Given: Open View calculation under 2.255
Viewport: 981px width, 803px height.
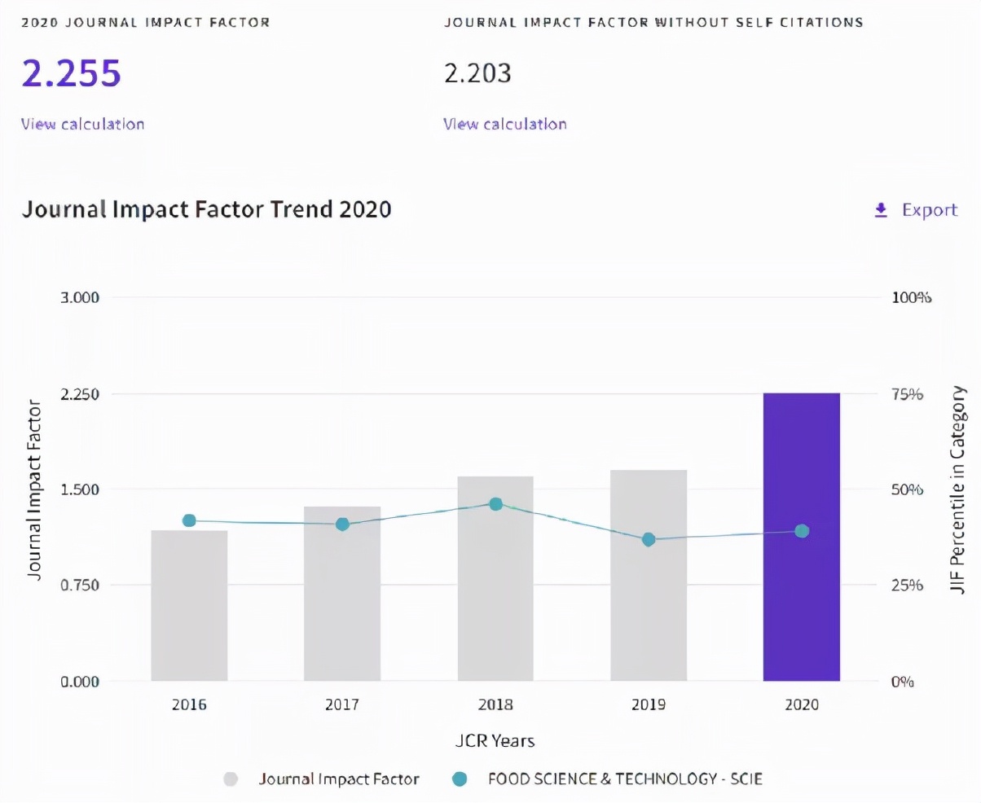Looking at the screenshot, I should [x=82, y=124].
